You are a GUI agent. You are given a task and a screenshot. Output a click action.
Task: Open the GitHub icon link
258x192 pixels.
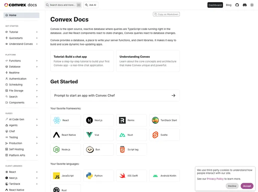(x=237, y=5)
